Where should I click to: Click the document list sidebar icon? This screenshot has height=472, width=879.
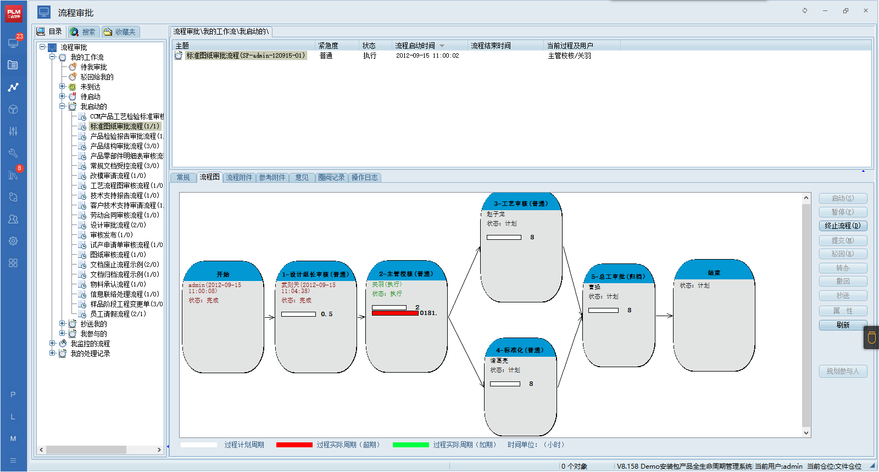[x=13, y=65]
